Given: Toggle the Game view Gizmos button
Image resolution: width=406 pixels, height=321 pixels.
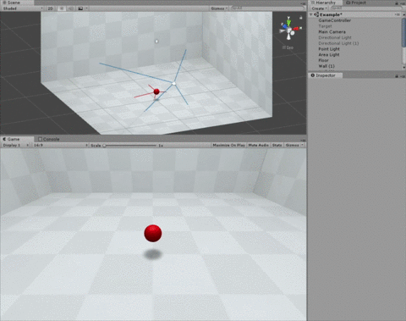Looking at the screenshot, I should (292, 145).
